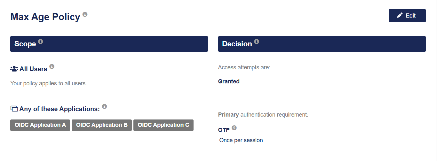Select the OIDC Application B tag
Image resolution: width=437 pixels, height=161 pixels.
pos(102,125)
